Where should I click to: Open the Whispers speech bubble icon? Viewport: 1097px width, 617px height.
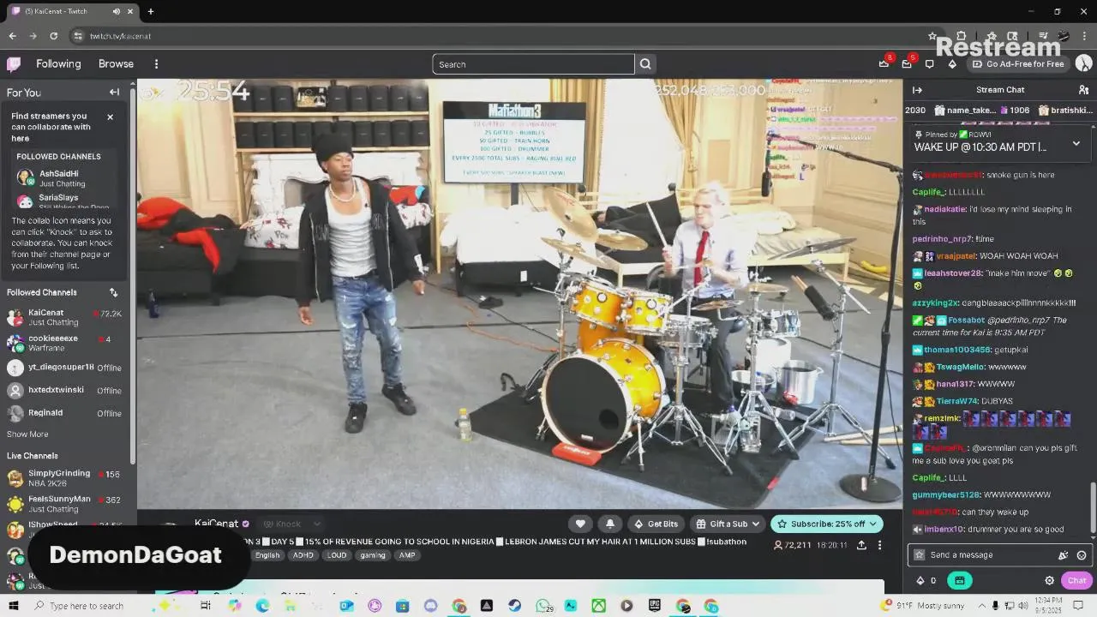pyautogui.click(x=929, y=63)
